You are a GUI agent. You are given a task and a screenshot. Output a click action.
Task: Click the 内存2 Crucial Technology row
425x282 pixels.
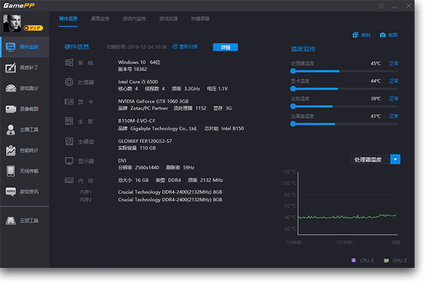click(x=170, y=200)
